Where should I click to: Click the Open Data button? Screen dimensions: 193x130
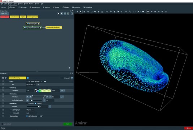coord(5,14)
